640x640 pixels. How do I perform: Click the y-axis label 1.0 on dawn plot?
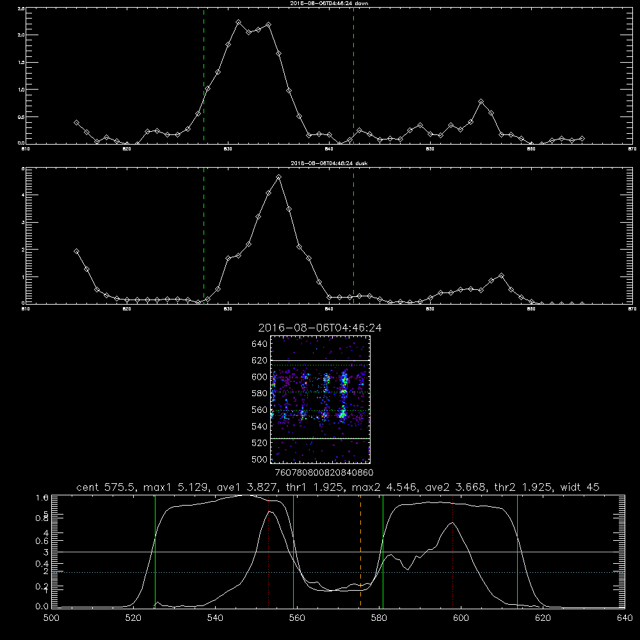click(x=21, y=90)
